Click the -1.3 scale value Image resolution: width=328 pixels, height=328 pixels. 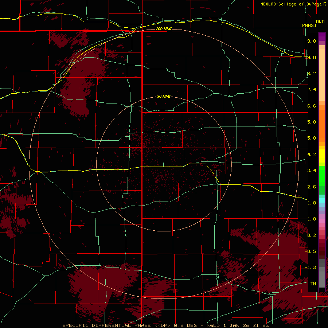pyautogui.click(x=310, y=268)
